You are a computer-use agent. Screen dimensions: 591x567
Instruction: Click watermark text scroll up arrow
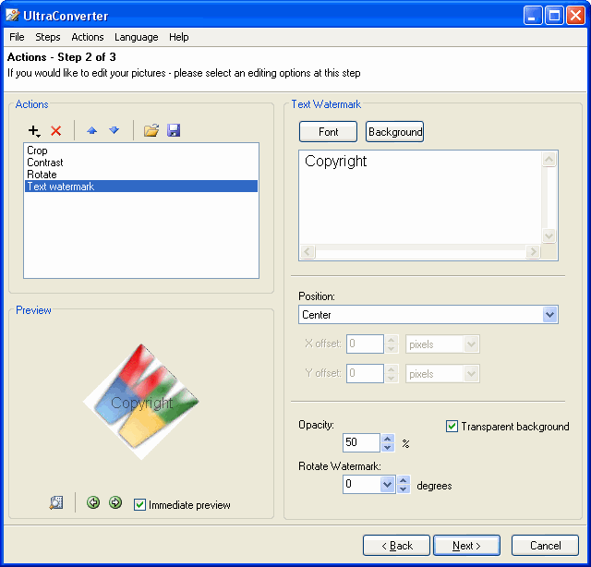tap(549, 160)
